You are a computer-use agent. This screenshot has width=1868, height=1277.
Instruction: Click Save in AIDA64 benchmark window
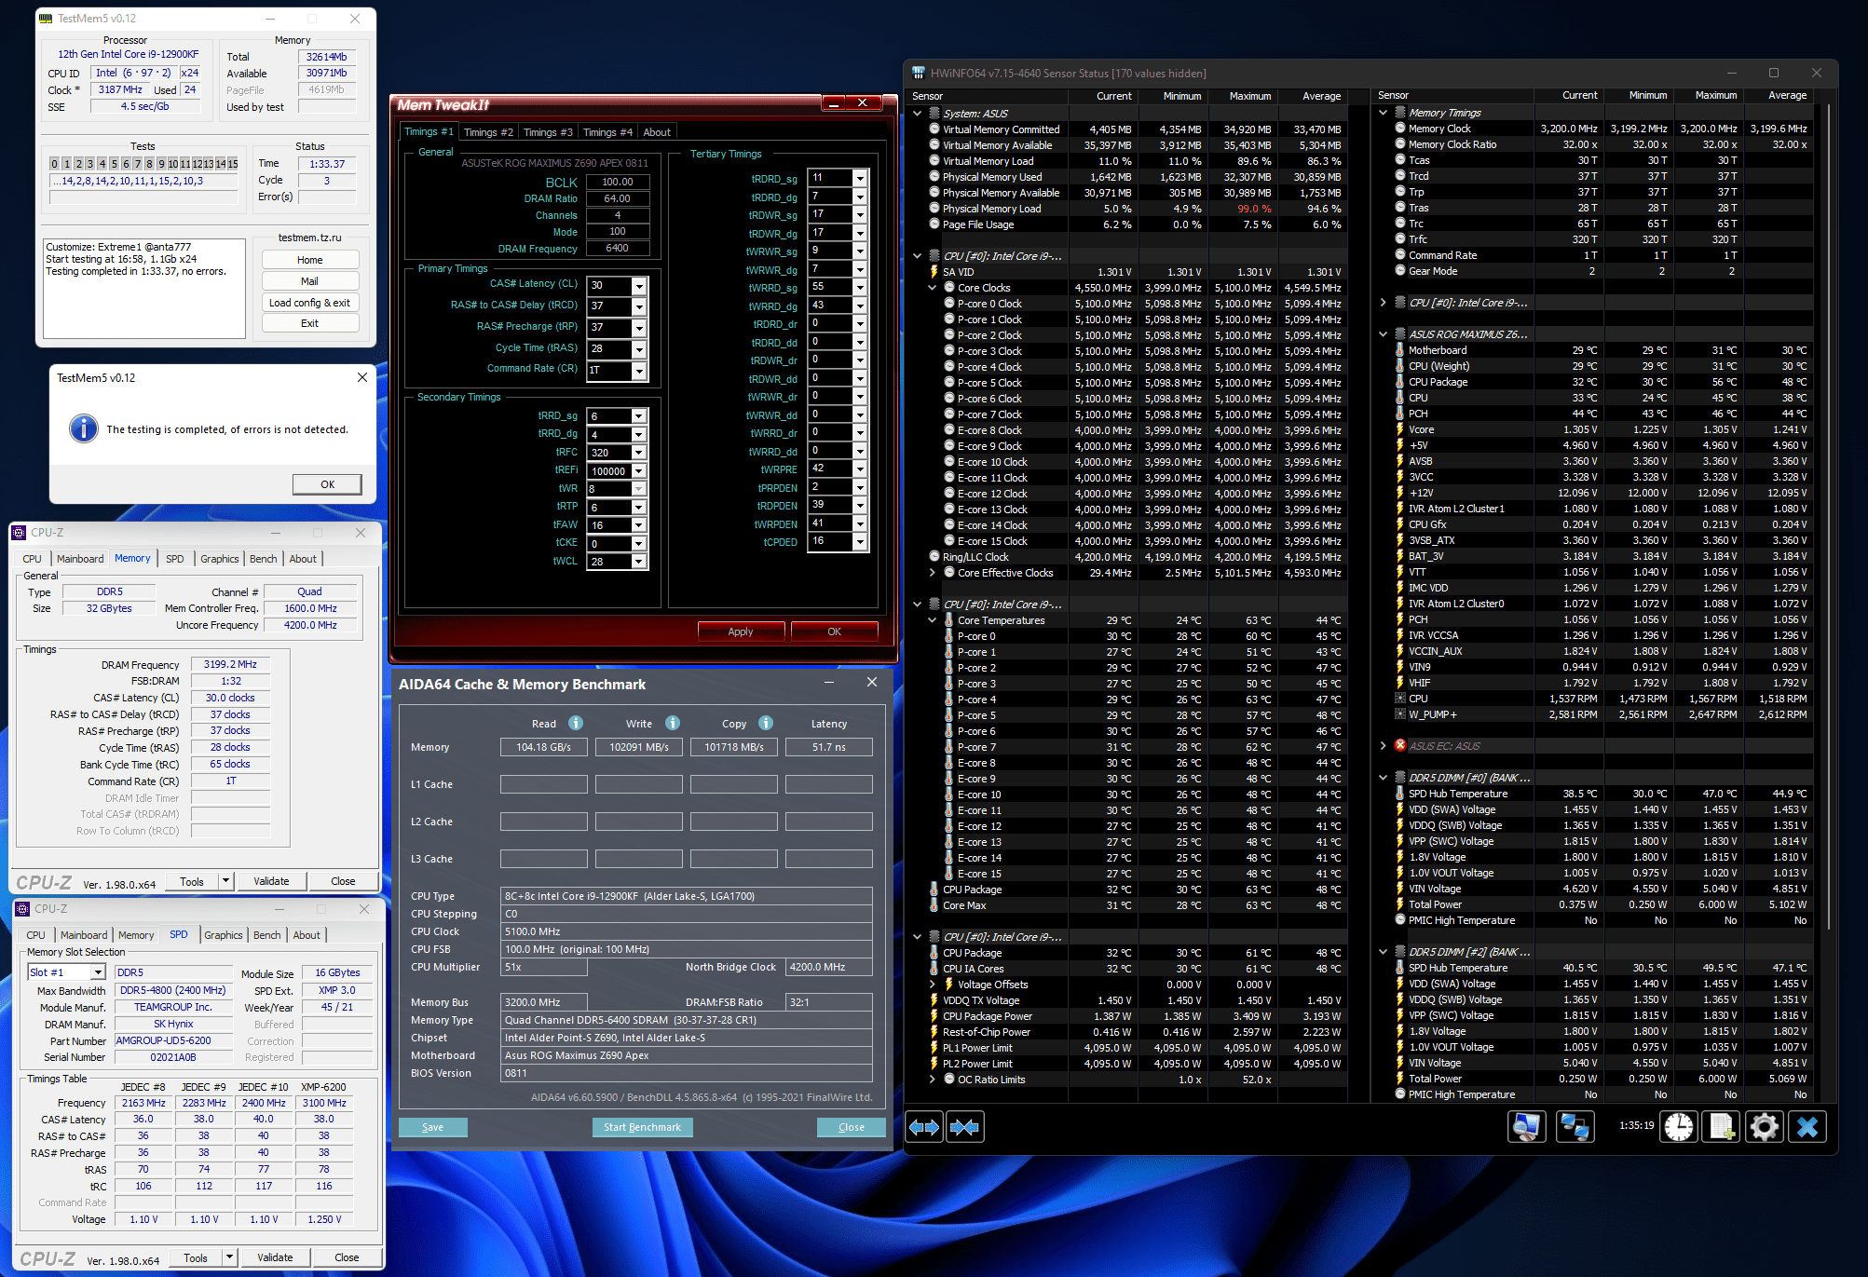[x=433, y=1127]
